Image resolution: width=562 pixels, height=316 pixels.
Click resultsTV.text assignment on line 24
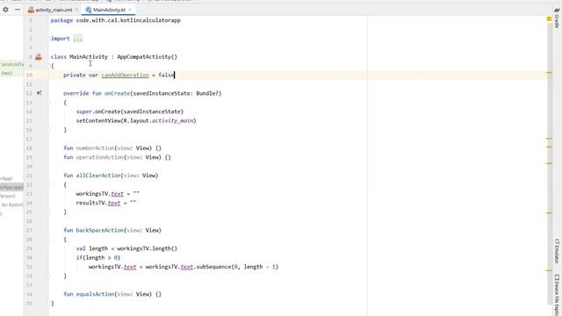pyautogui.click(x=106, y=203)
